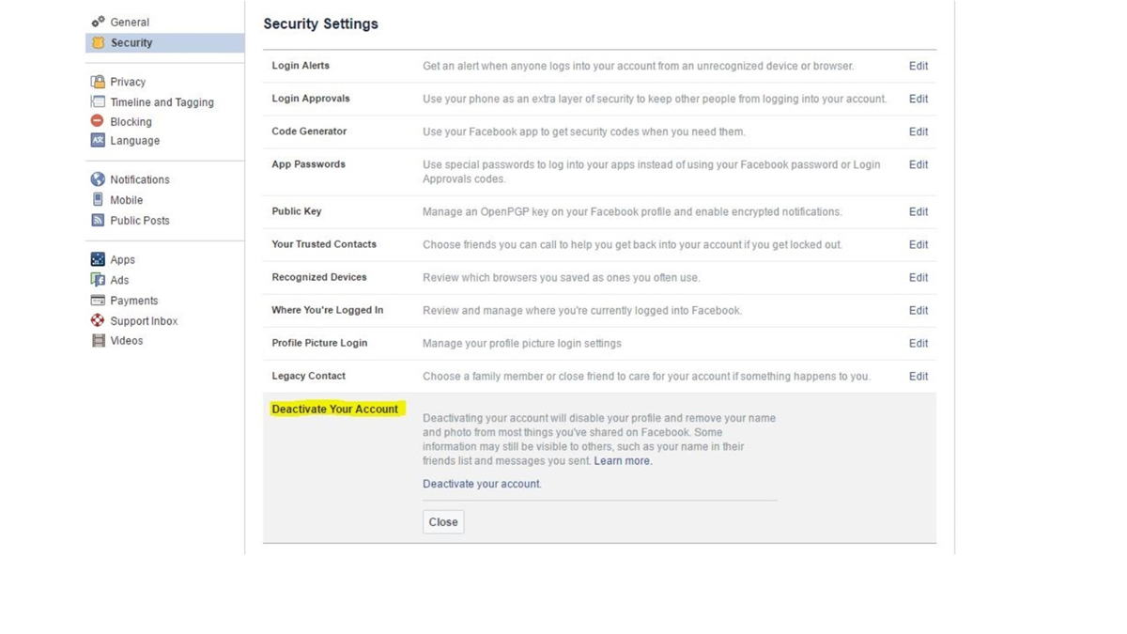Click the Mobile phone icon

pyautogui.click(x=98, y=200)
